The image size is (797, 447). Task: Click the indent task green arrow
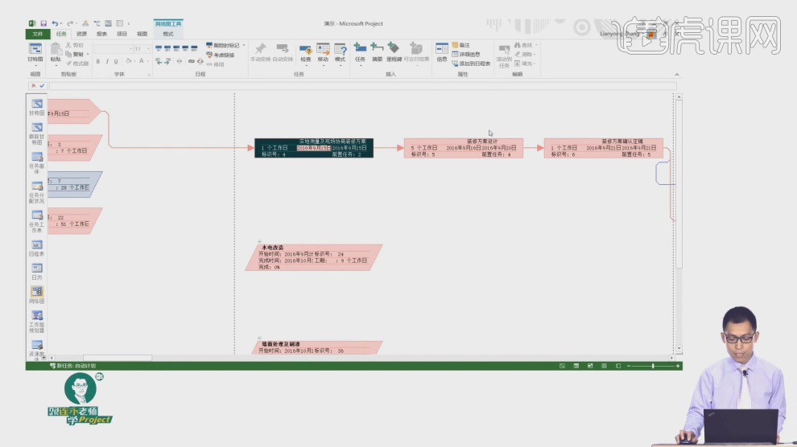click(x=167, y=61)
